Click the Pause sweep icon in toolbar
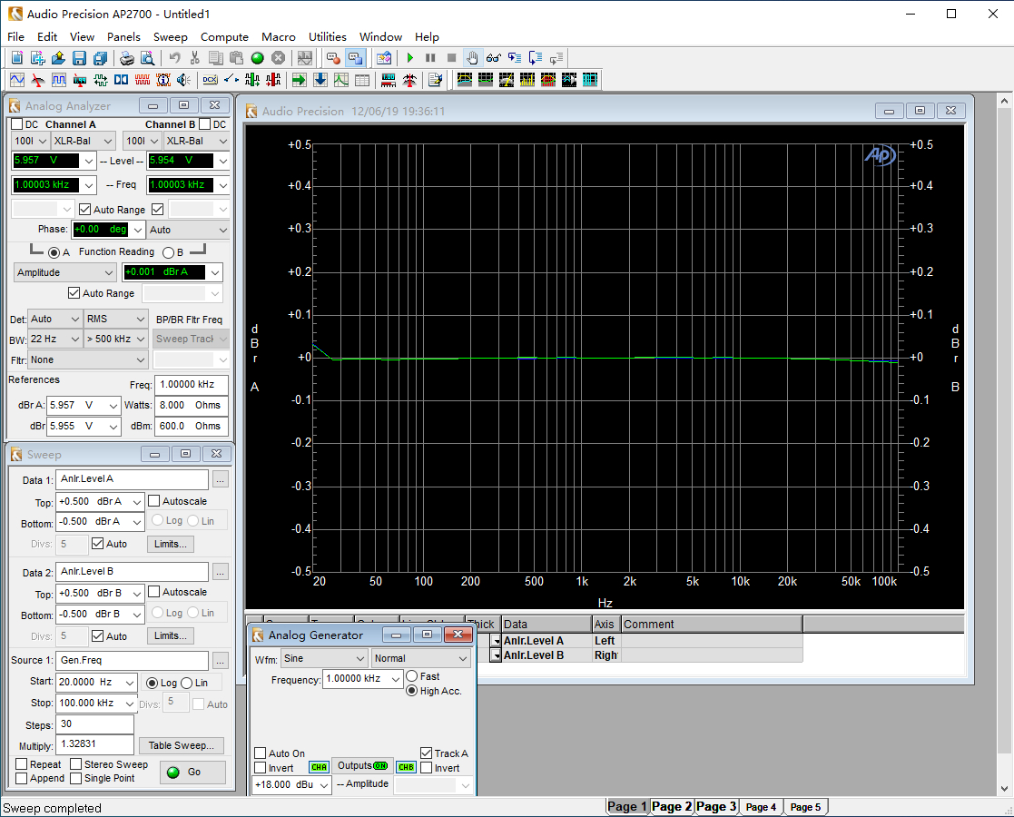Screen dimensions: 1014x817 click(430, 57)
